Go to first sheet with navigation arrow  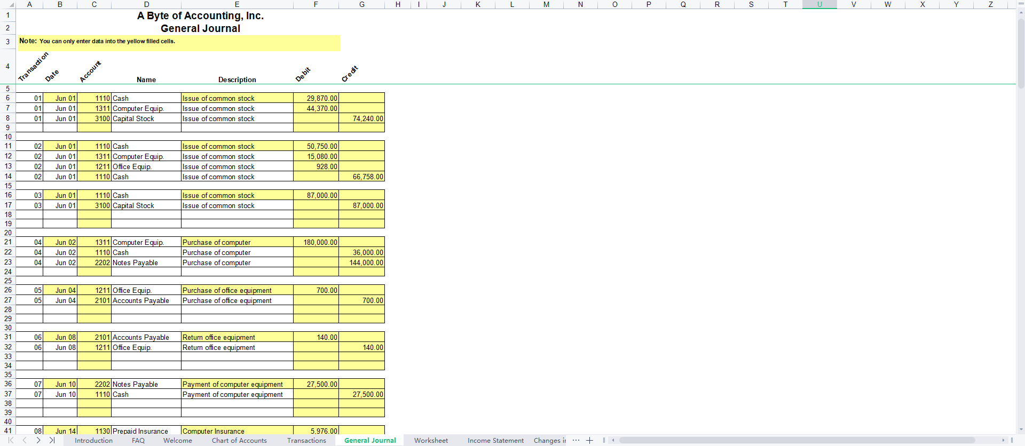(x=10, y=440)
